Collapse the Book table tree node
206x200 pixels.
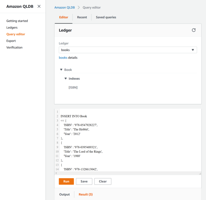coord(61,70)
